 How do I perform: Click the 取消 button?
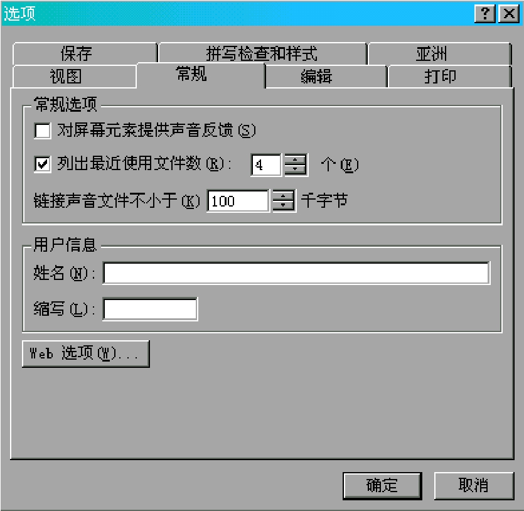click(x=474, y=486)
